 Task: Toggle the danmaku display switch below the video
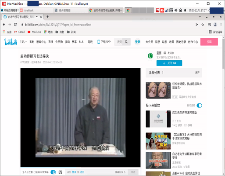click(x=53, y=172)
